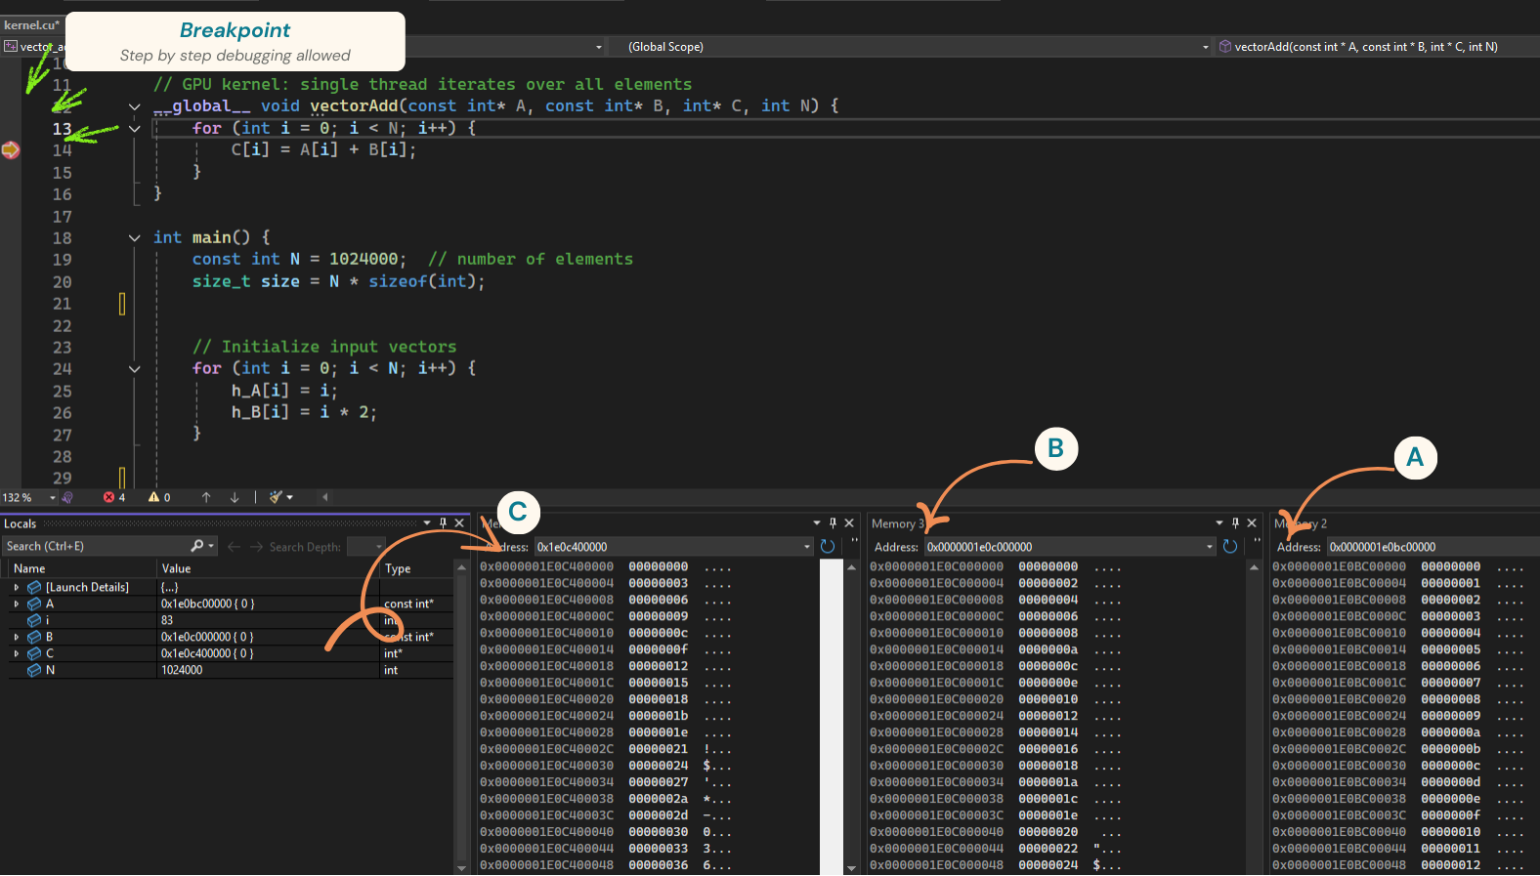This screenshot has width=1540, height=876.
Task: Click Memory 2 address field 0x0000001e0bc00000
Action: click(1433, 547)
